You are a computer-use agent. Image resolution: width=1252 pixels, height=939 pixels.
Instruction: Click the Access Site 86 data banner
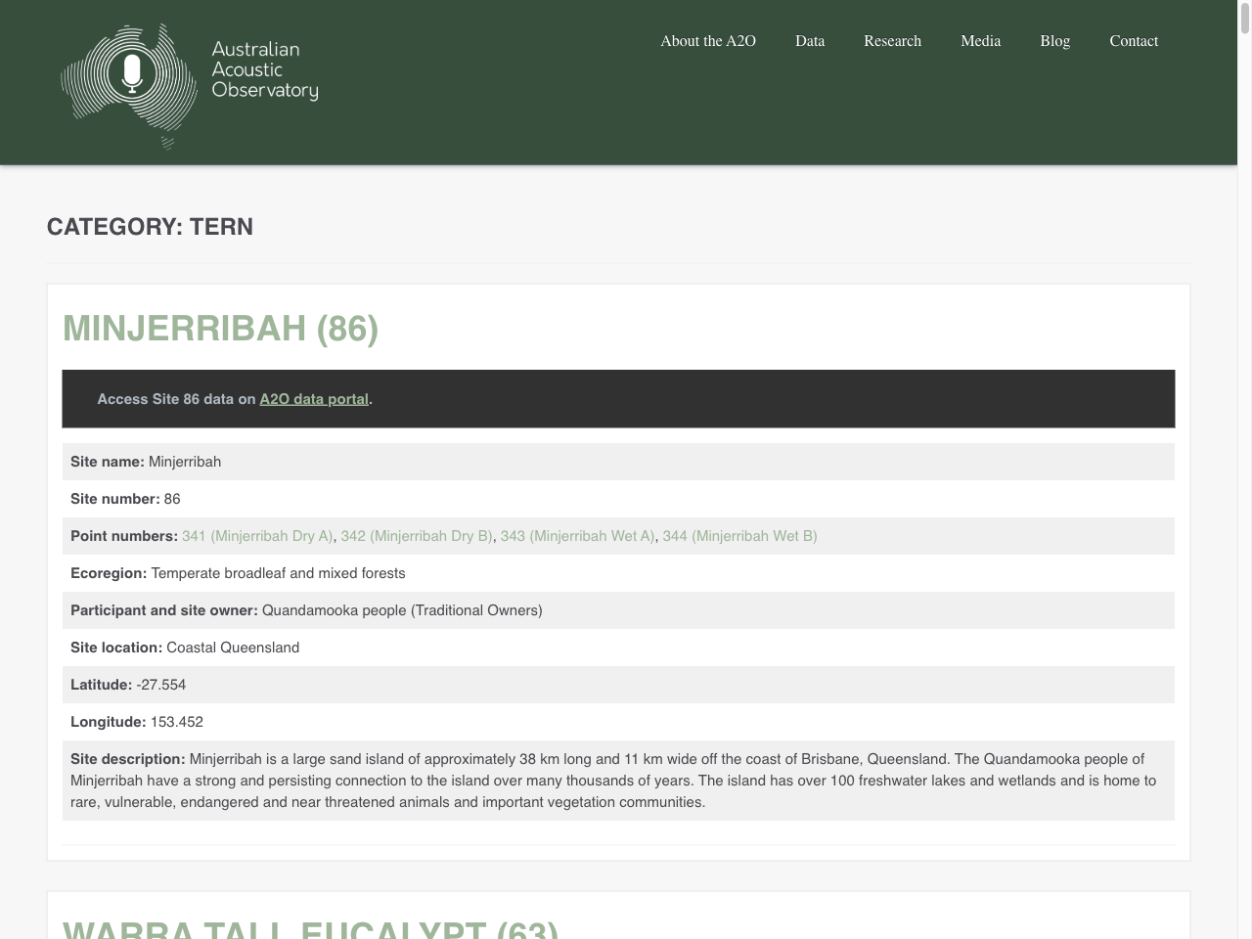click(618, 399)
